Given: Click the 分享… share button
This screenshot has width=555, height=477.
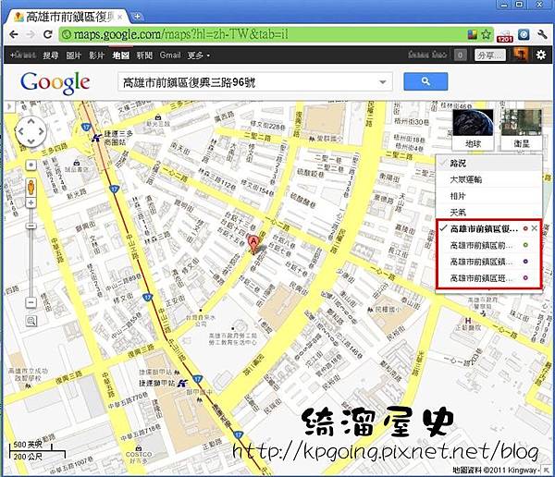Looking at the screenshot, I should (489, 55).
